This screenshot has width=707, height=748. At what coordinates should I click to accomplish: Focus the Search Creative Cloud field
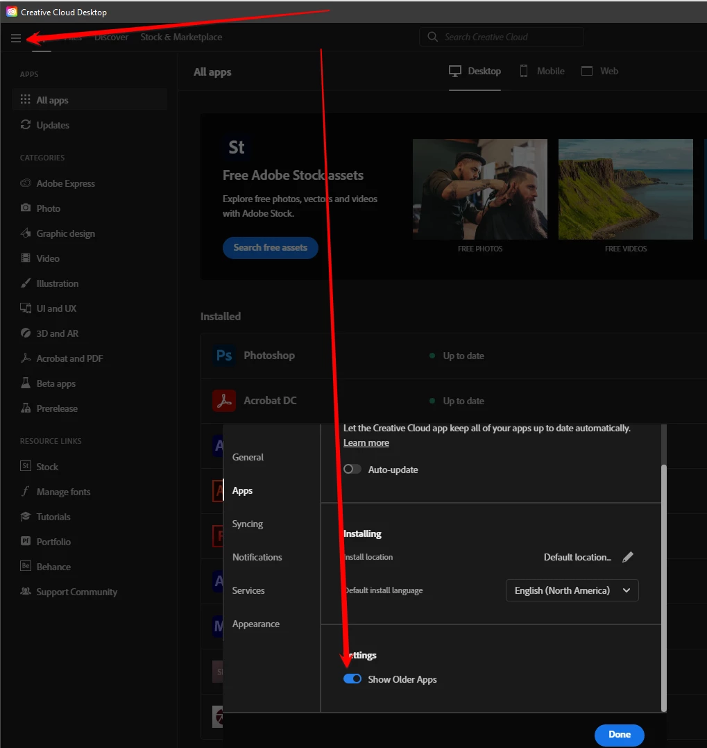coord(501,37)
